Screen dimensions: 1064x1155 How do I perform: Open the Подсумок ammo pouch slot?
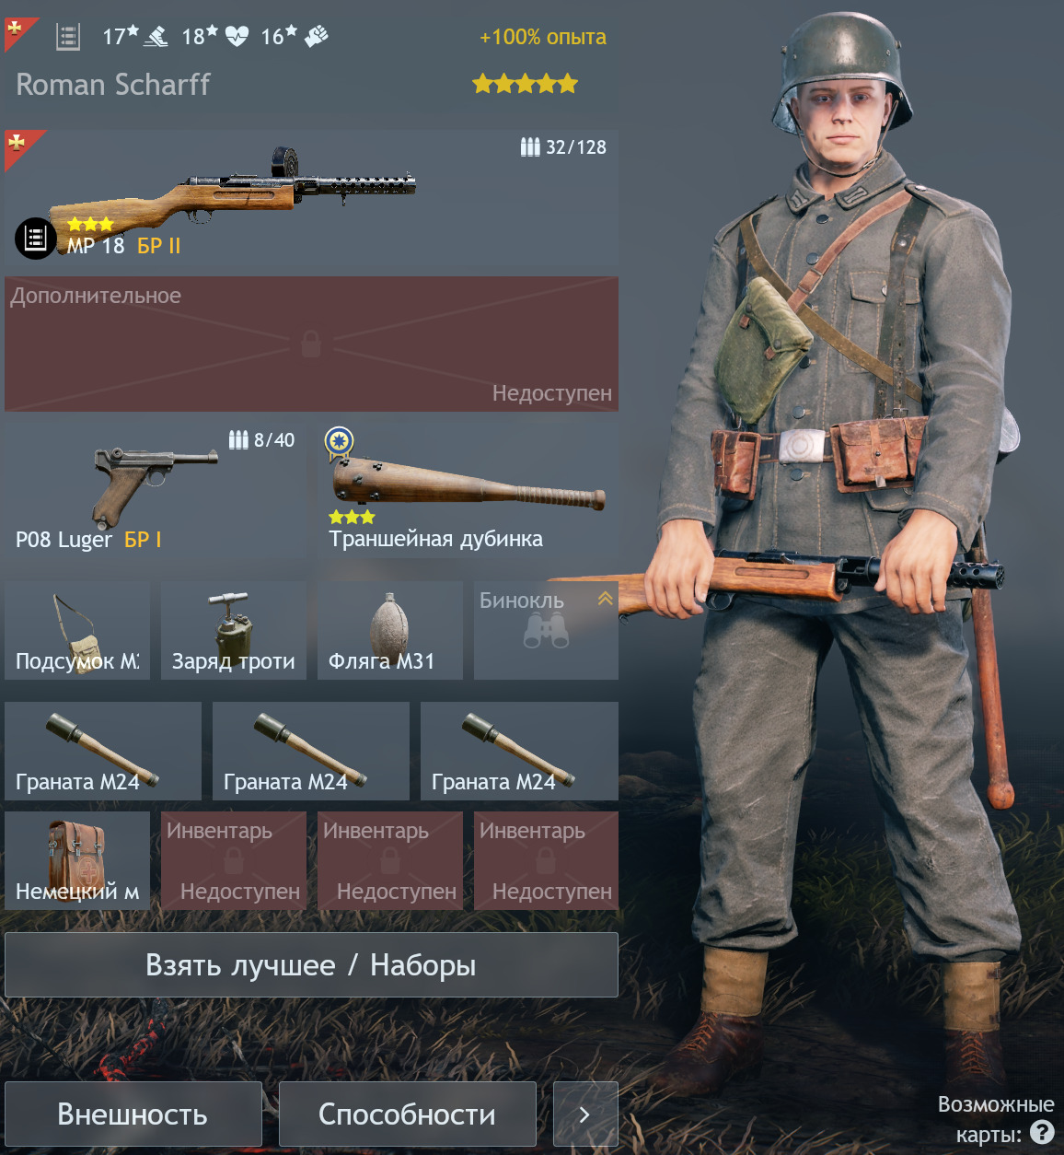pyautogui.click(x=77, y=630)
